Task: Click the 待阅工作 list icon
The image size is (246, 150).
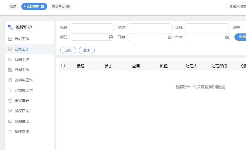Action: [10, 59]
